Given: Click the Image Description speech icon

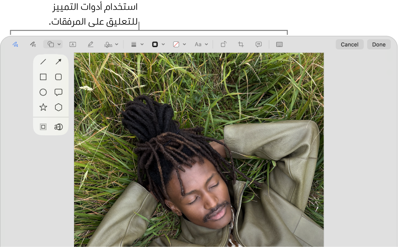Looking at the screenshot, I should coord(258,45).
